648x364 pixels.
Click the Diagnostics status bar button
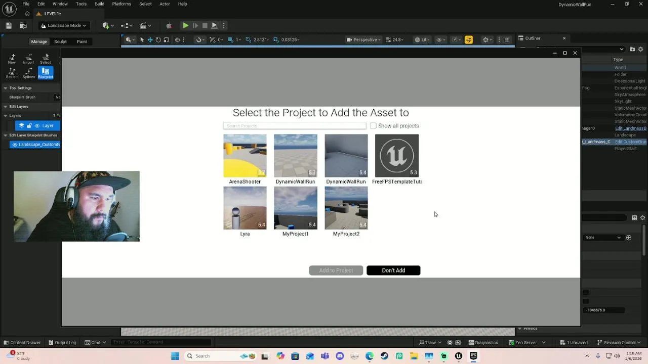point(483,342)
